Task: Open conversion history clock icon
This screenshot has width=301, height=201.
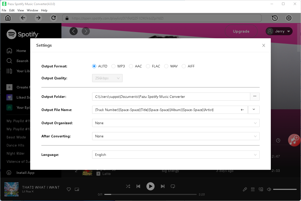Action: [x=275, y=18]
